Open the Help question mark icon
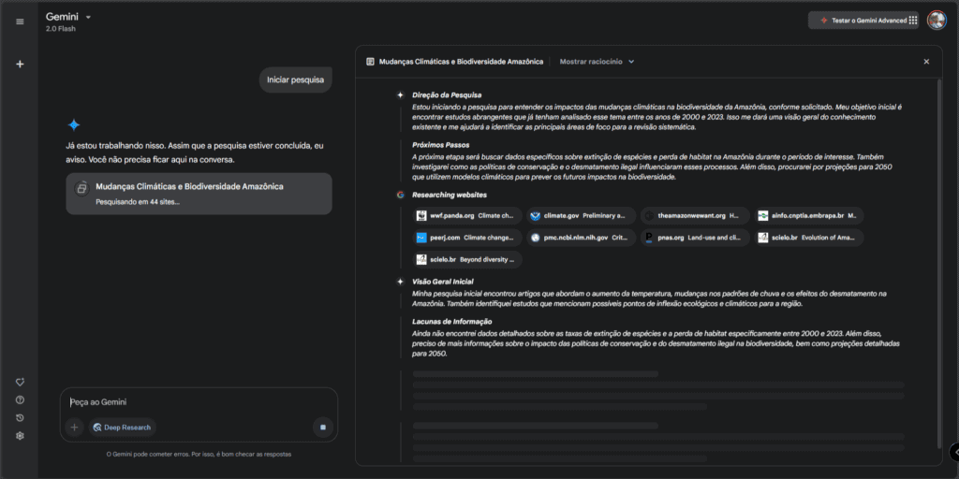The width and height of the screenshot is (959, 479). 20,399
